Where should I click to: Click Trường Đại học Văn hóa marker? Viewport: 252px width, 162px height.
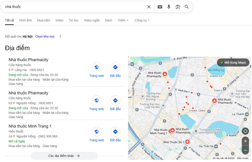(x=232, y=94)
